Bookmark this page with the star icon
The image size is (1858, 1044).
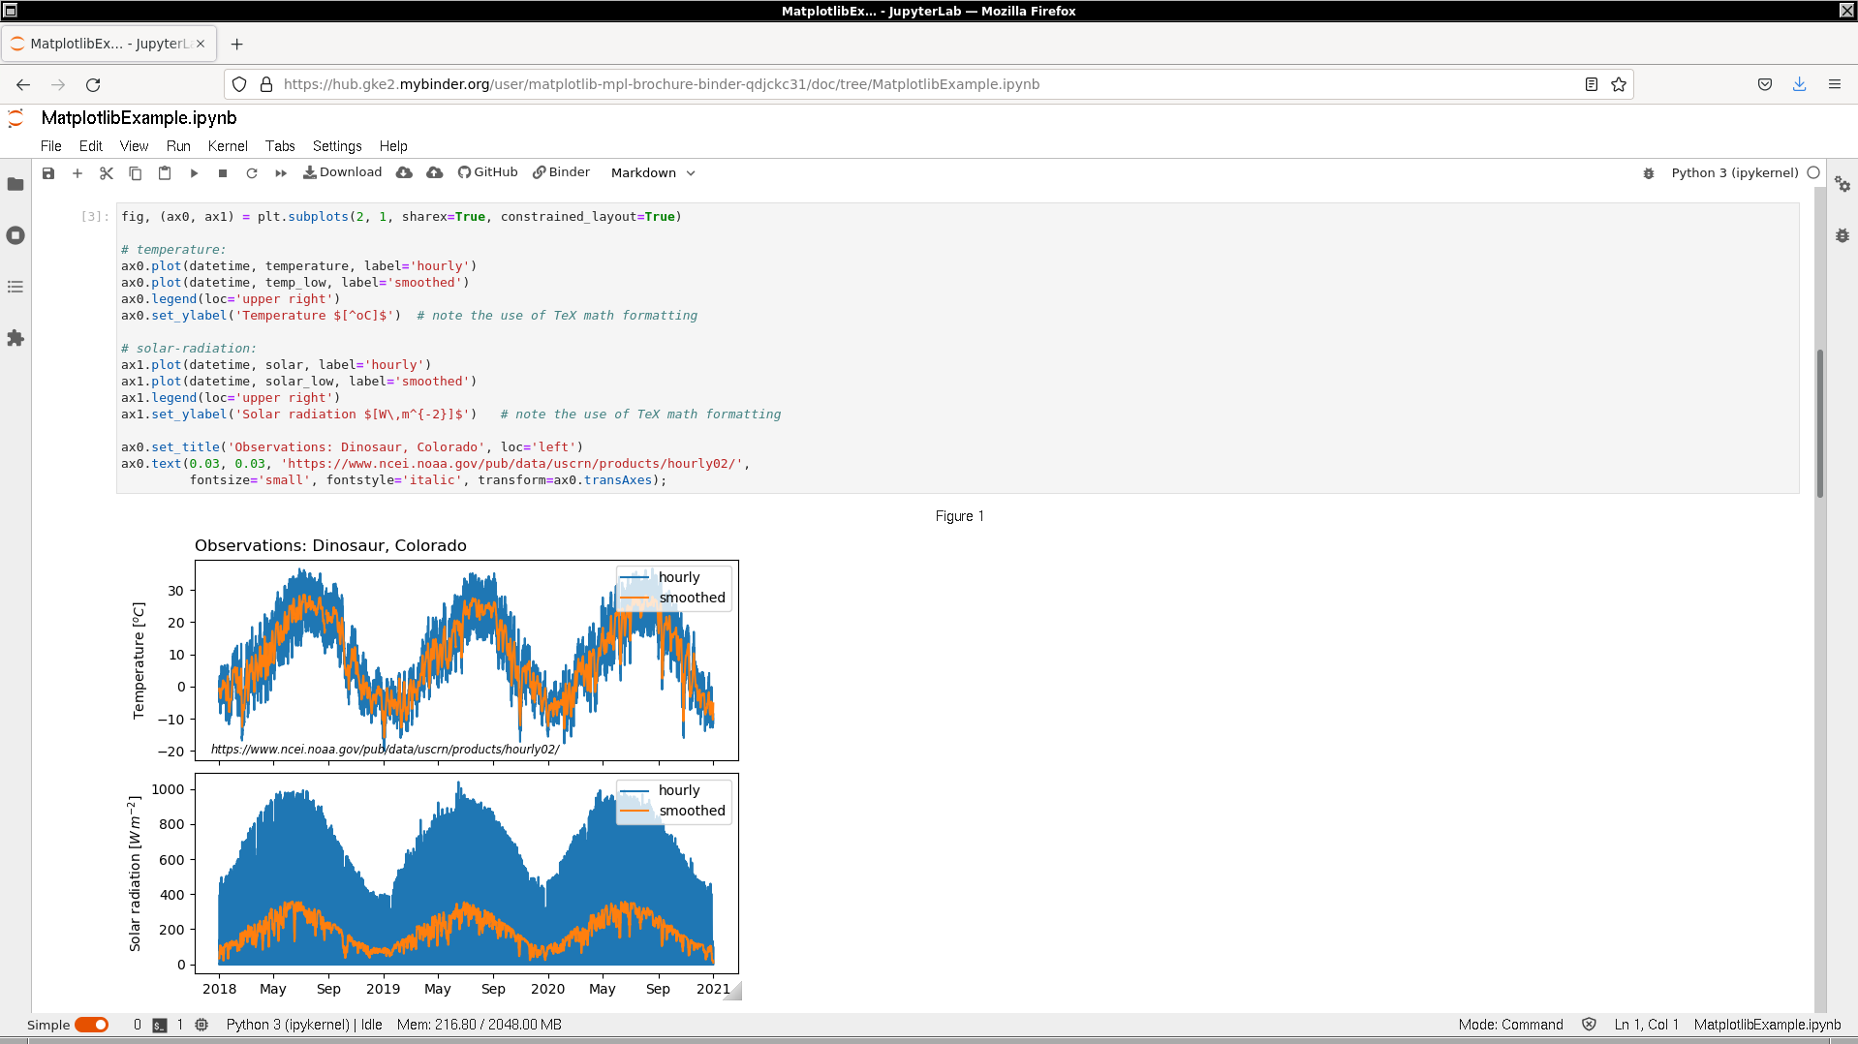coord(1618,84)
